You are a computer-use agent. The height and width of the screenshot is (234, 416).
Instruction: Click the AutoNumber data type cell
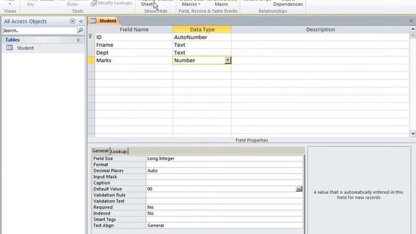pos(202,37)
